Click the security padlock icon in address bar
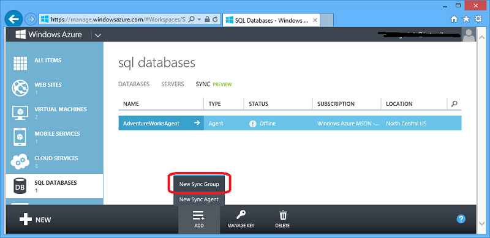 pos(207,20)
